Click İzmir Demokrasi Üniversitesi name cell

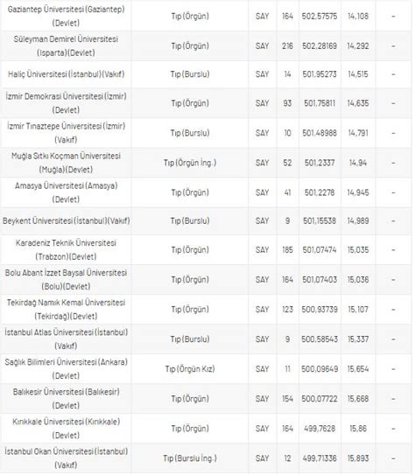click(66, 103)
